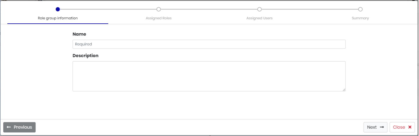Click the red X icon on Close

pyautogui.click(x=410, y=127)
